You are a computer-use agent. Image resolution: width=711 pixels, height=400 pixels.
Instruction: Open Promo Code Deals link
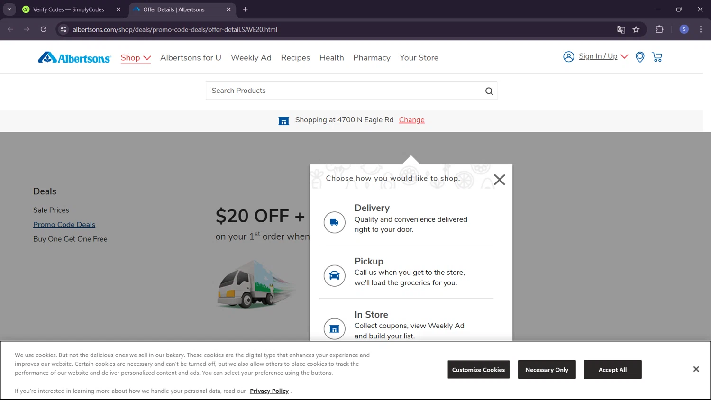coord(64,225)
